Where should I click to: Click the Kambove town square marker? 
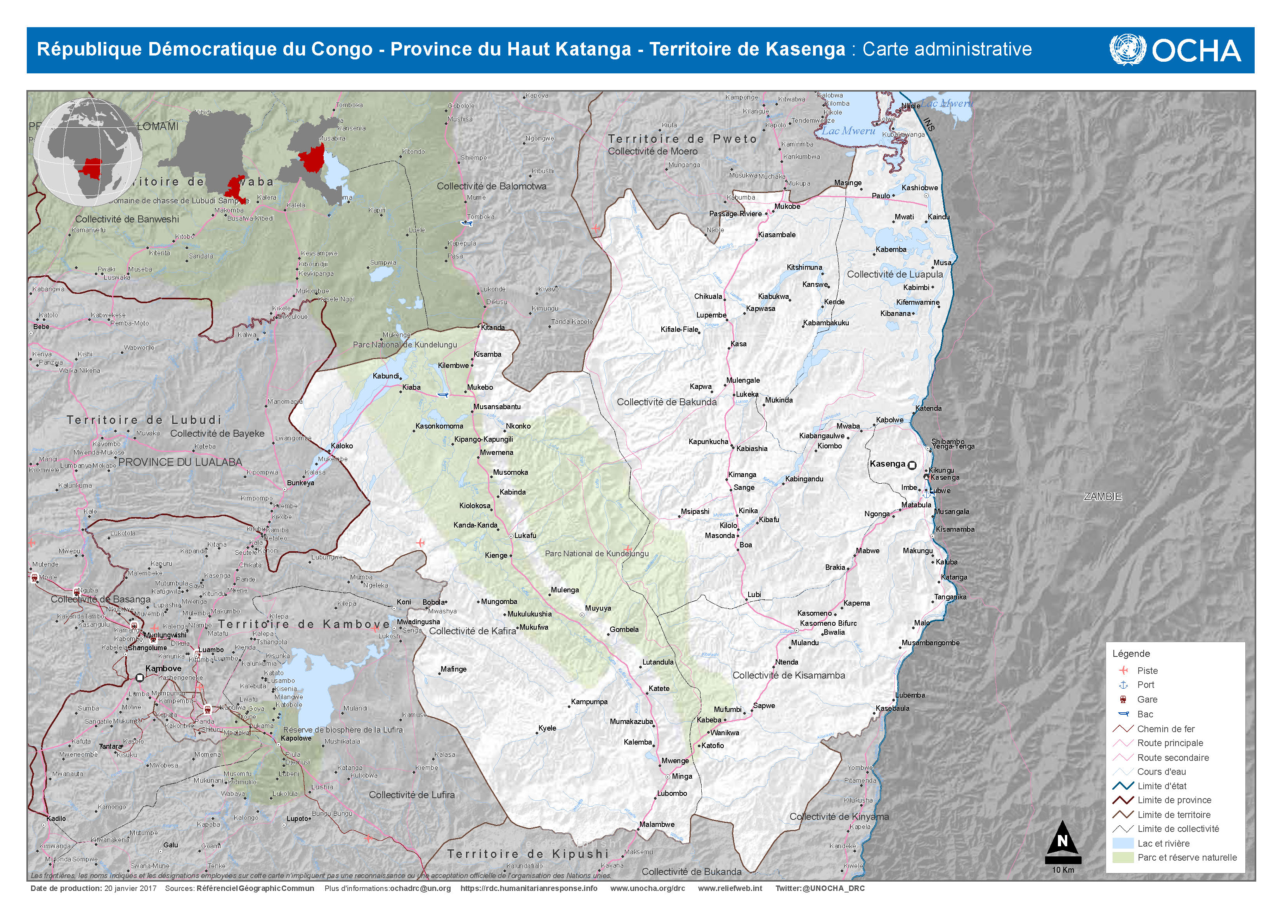pyautogui.click(x=140, y=678)
